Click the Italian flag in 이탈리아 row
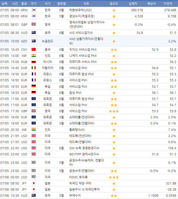This screenshot has height=199, width=178. pyautogui.click(x=34, y=68)
